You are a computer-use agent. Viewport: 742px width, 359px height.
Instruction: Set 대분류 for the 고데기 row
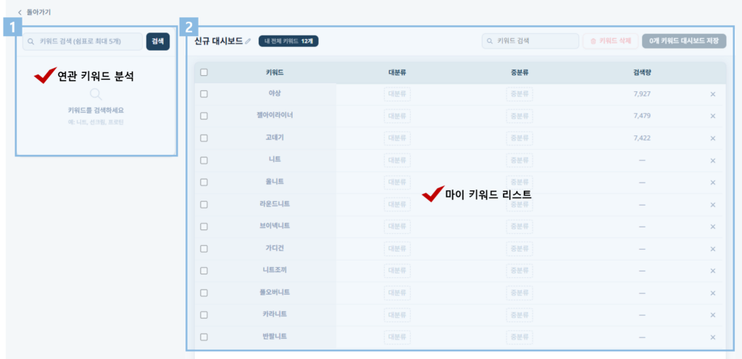397,138
